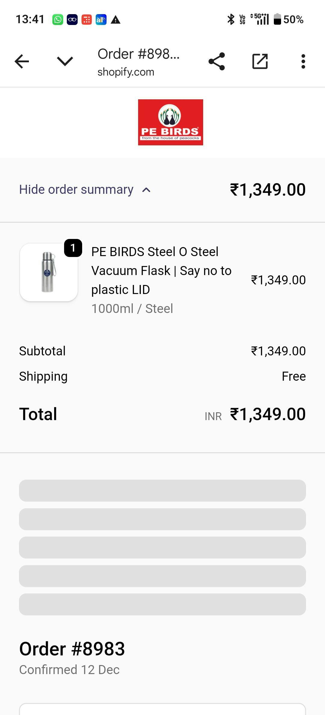The image size is (325, 715).
Task: Tap the PE BIRDS Vacuum Flask product name
Action: click(x=161, y=271)
